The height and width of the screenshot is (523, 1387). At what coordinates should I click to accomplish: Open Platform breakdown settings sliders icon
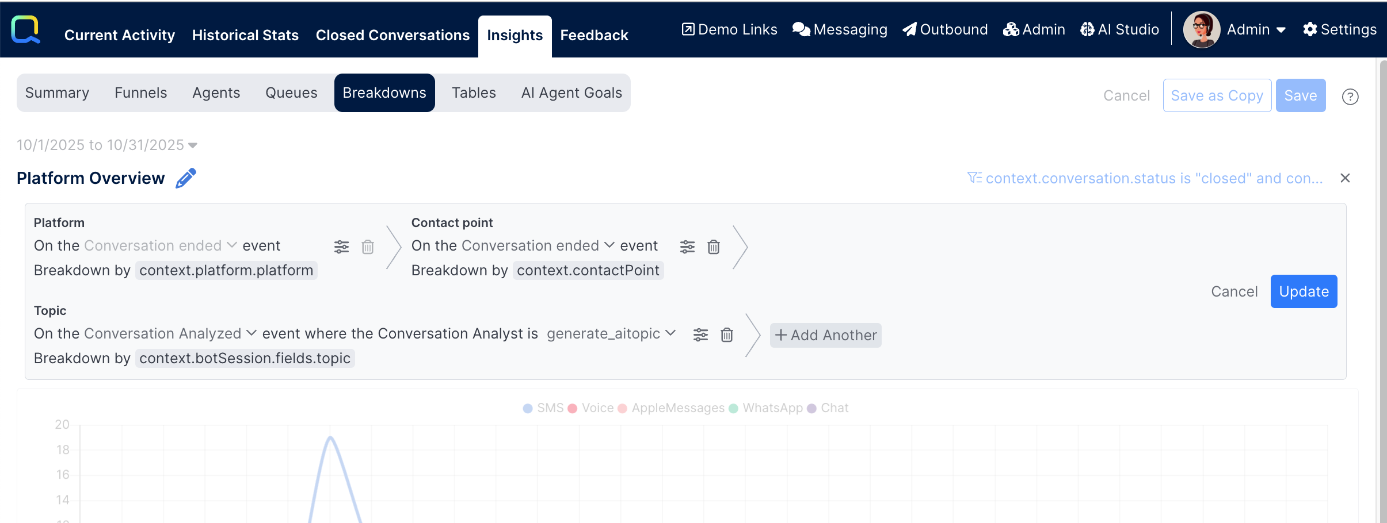point(341,247)
